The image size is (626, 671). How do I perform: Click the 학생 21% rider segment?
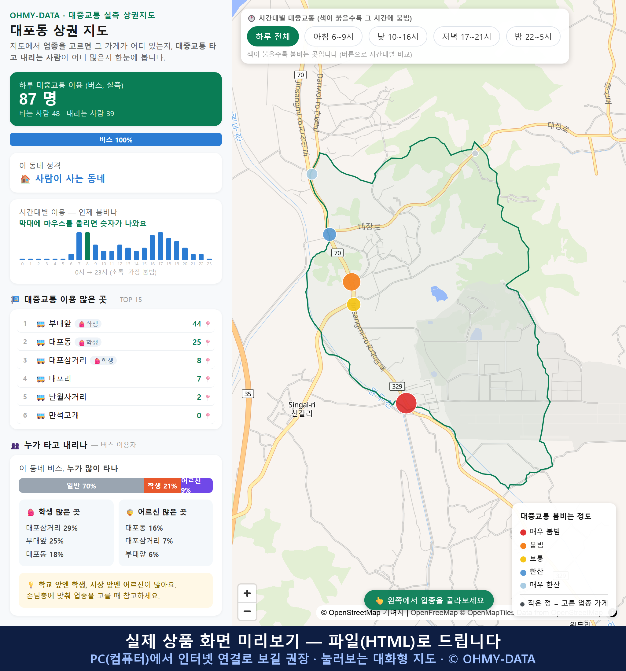(162, 486)
